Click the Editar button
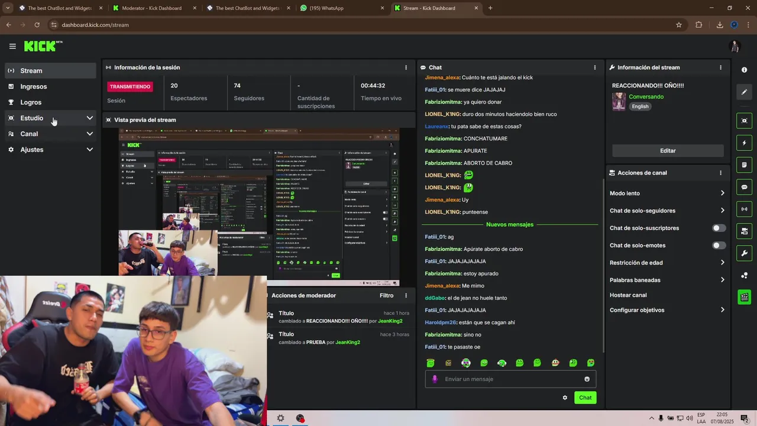This screenshot has height=426, width=757. [x=668, y=151]
